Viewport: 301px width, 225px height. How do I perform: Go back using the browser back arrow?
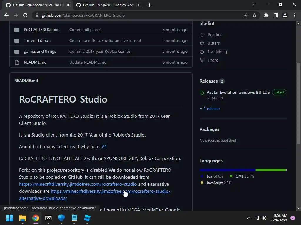click(6, 15)
